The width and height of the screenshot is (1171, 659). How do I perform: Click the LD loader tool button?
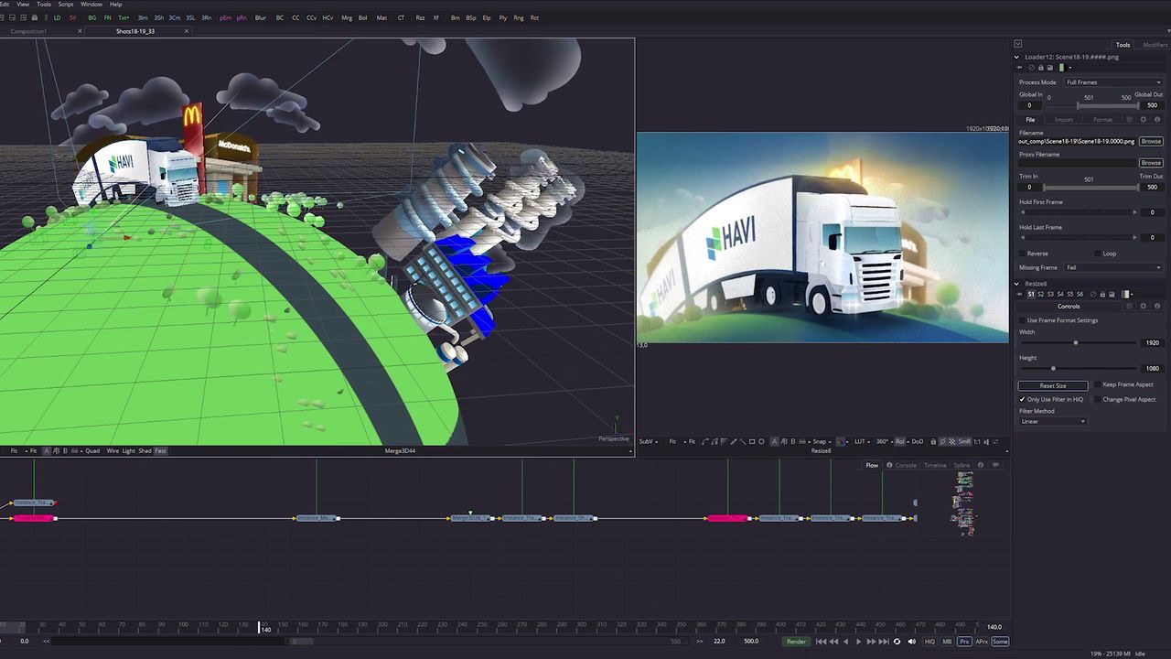[58, 17]
